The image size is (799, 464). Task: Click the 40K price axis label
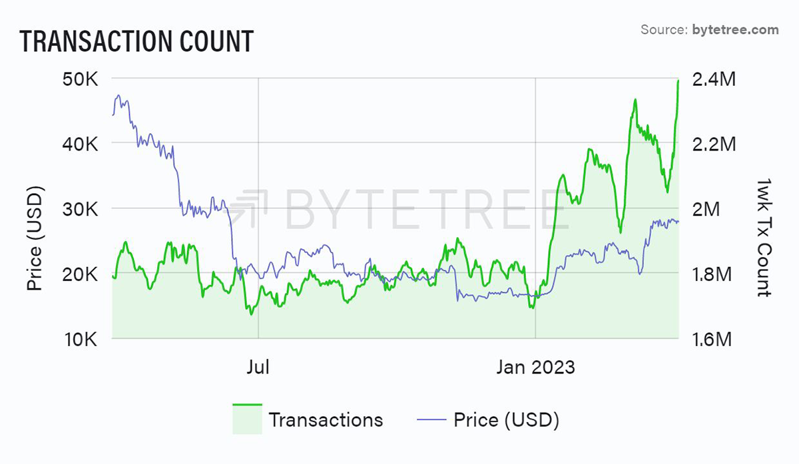pyautogui.click(x=81, y=144)
